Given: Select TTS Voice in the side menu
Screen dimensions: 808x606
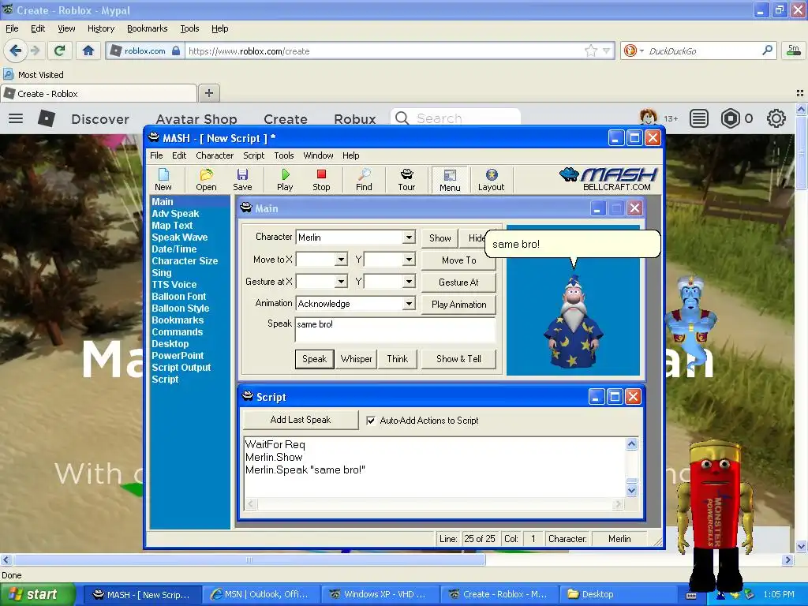Looking at the screenshot, I should point(174,284).
